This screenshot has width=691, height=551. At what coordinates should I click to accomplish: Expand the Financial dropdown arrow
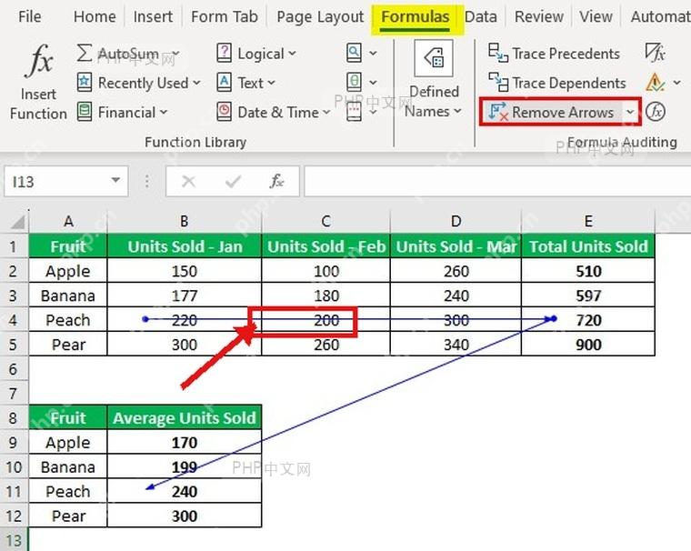pos(164,113)
